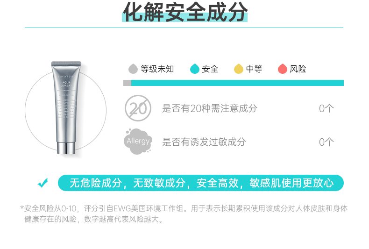This screenshot has height=249, width=369.
Task: Click the 中等 legend label
Action: 254,69
